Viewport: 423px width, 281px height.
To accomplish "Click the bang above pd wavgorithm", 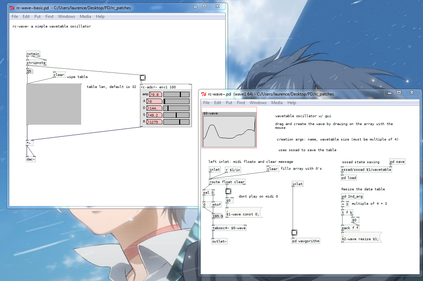I will coord(295,233).
